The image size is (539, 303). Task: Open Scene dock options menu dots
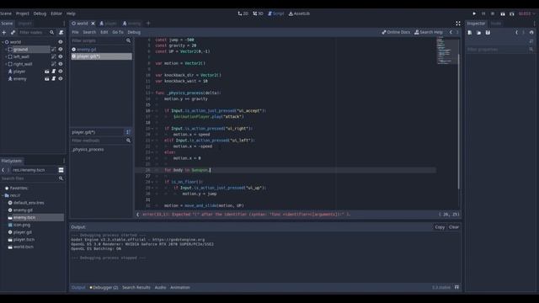[x=64, y=24]
